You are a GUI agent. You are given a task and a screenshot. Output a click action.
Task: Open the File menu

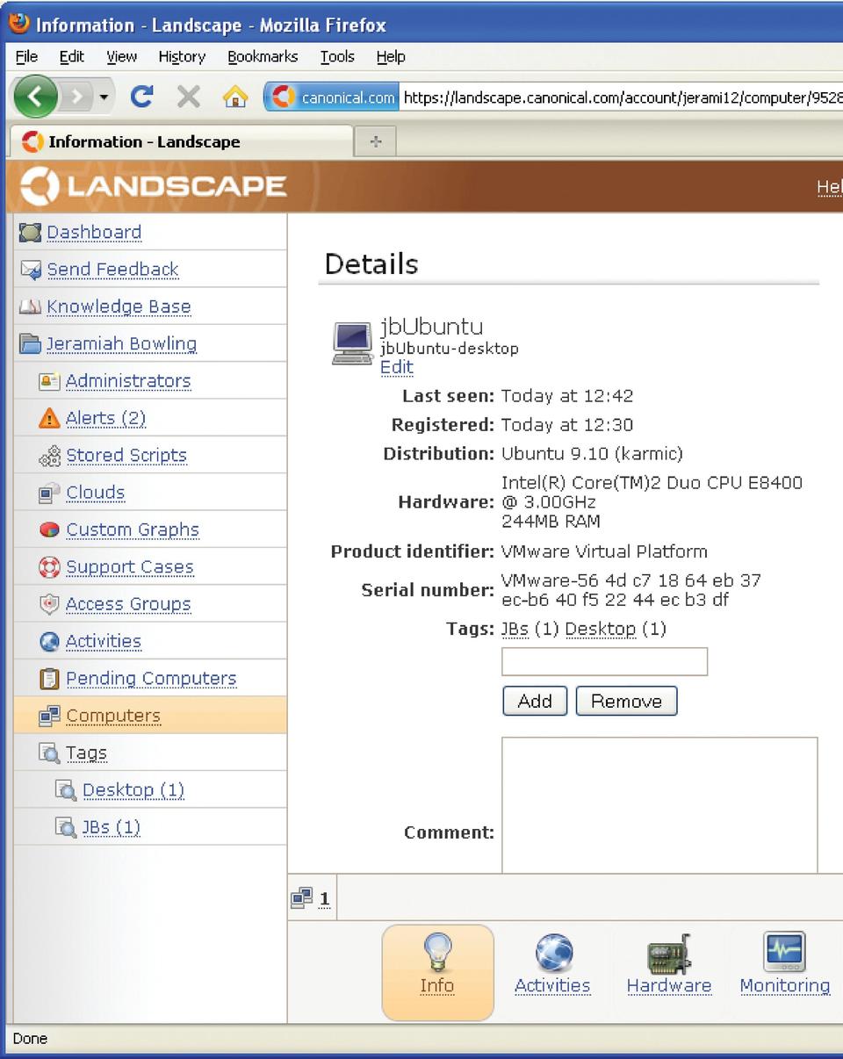coord(27,56)
